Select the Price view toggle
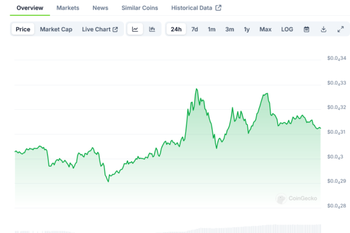The width and height of the screenshot is (350, 233). 23,29
